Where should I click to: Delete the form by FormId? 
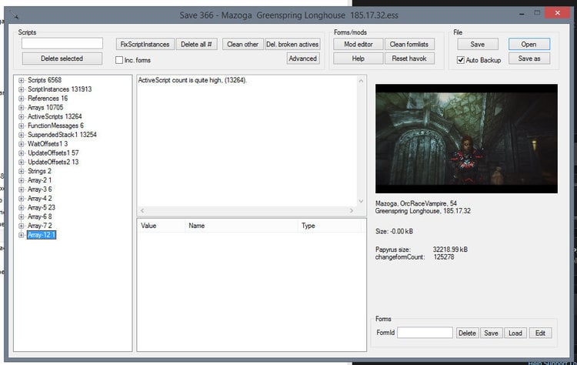tap(467, 333)
